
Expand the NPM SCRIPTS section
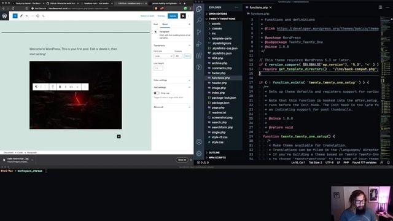224,157
